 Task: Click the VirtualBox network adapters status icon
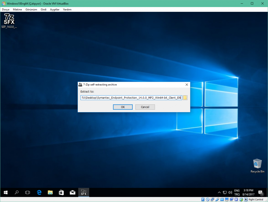point(212,199)
